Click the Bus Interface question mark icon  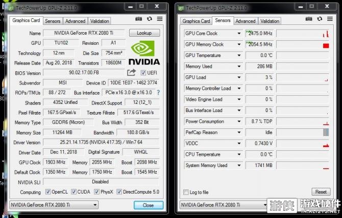pyautogui.click(x=158, y=93)
